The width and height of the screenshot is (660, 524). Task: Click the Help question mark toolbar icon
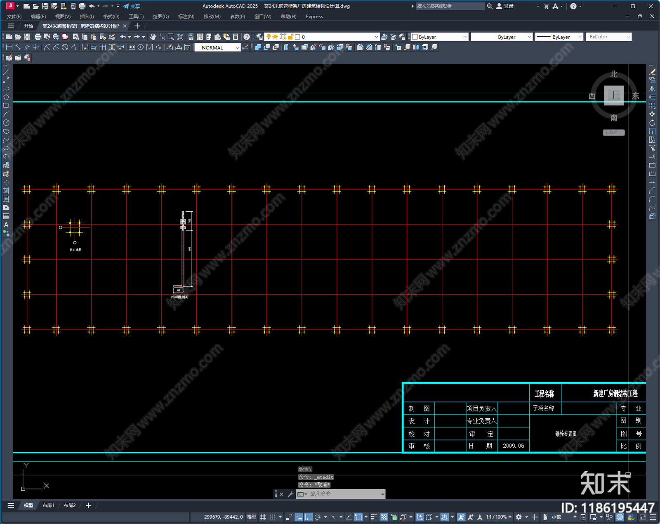point(247,37)
